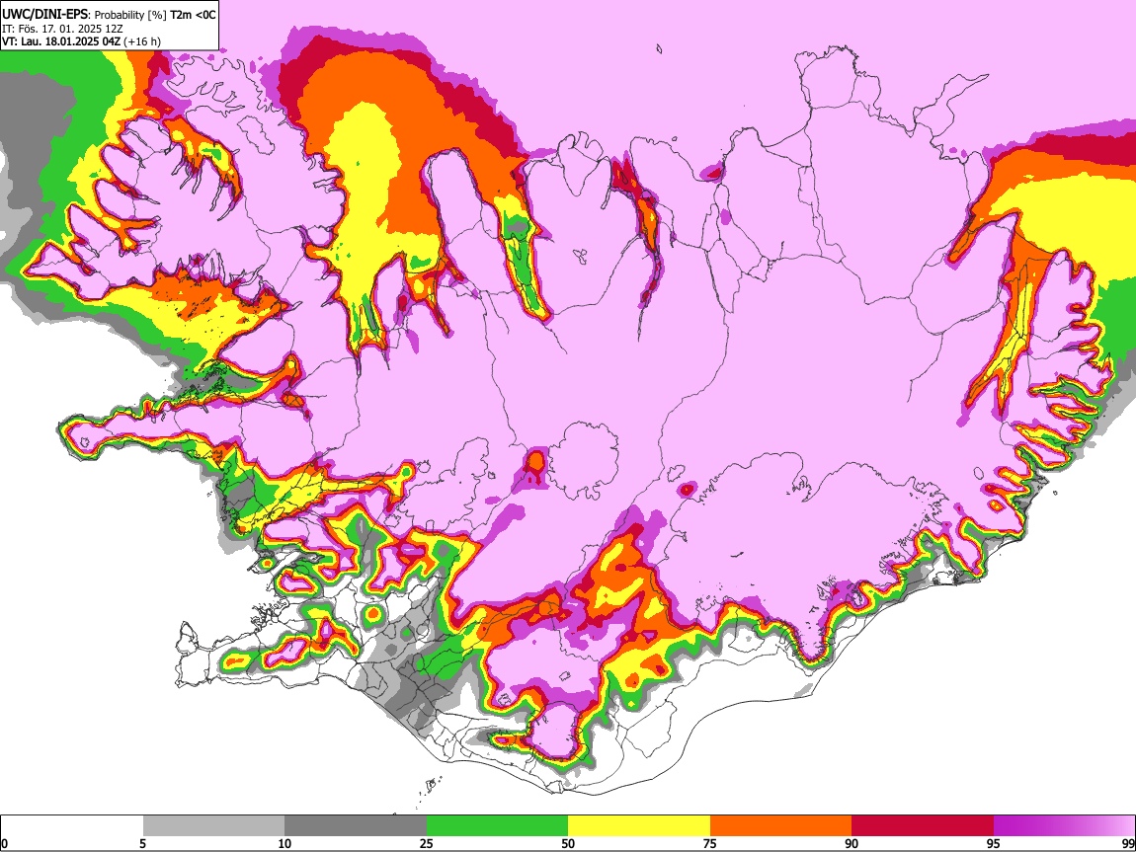This screenshot has height=852, width=1136.
Task: Click the orange 75-90 legend band
Action: [781, 826]
